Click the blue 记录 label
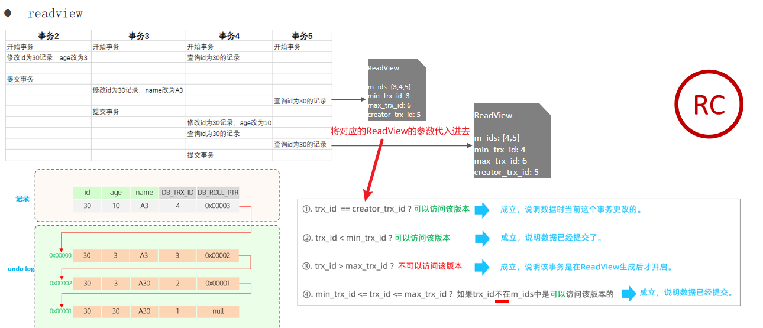The width and height of the screenshot is (763, 328). 22,199
